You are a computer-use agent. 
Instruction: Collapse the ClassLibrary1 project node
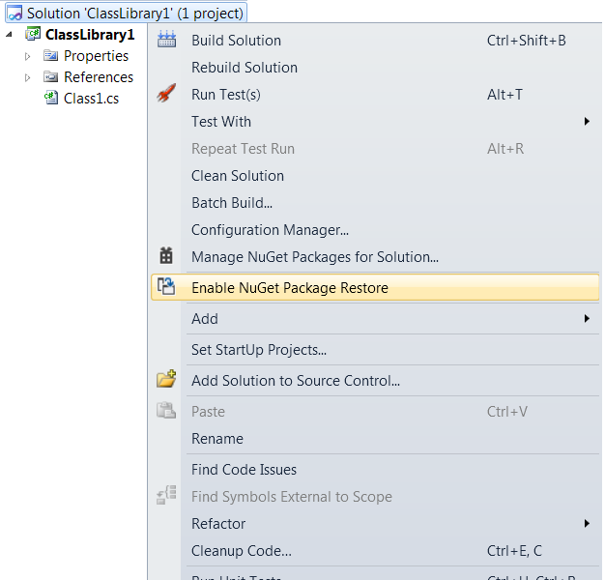click(x=9, y=35)
